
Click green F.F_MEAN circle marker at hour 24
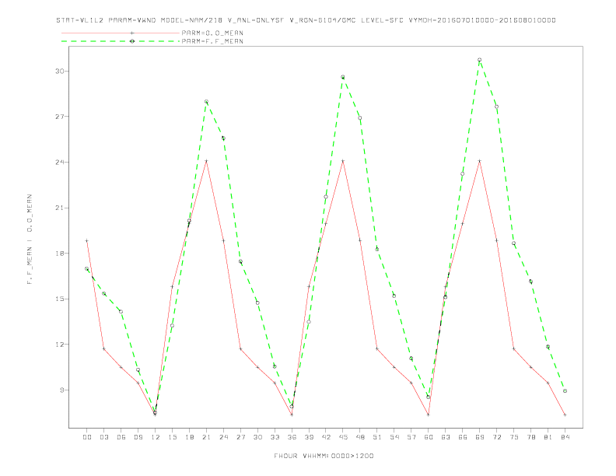point(223,138)
